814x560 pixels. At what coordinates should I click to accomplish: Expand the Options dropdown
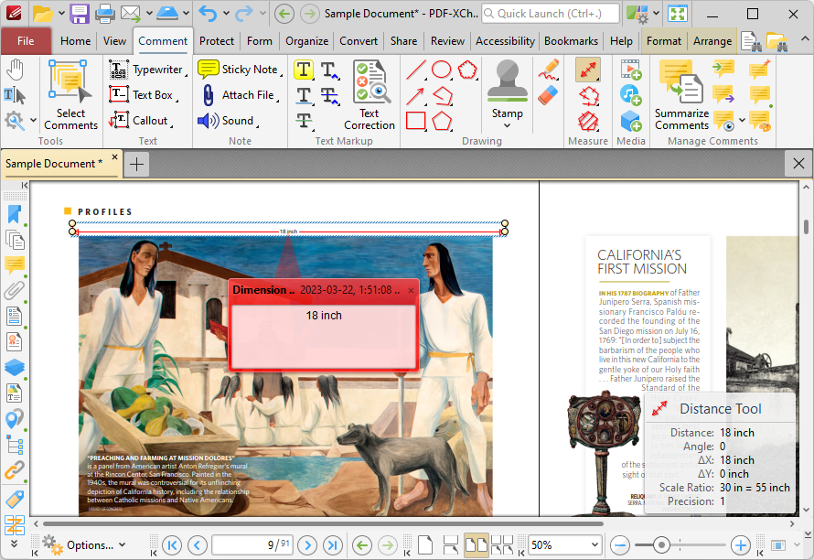click(123, 545)
